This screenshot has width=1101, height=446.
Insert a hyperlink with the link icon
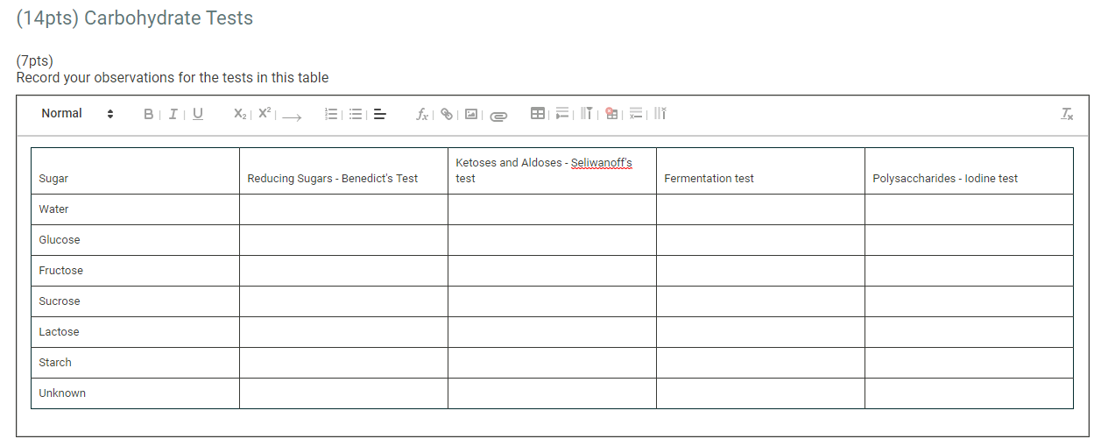447,114
